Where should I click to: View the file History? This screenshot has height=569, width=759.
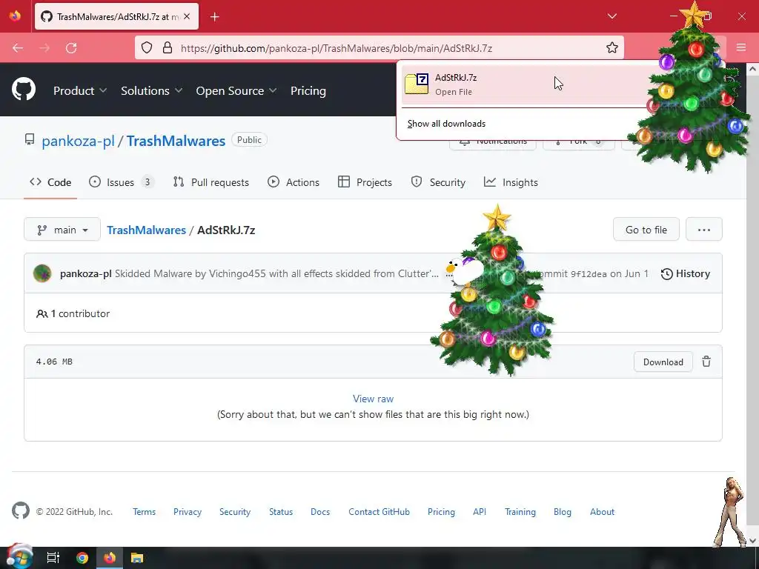tap(686, 273)
